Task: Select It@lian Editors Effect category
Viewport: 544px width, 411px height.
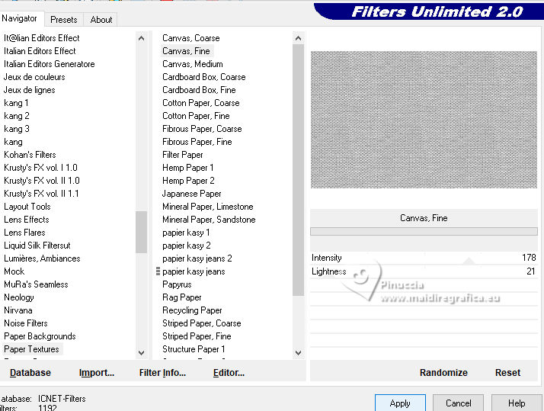Action: coord(42,38)
